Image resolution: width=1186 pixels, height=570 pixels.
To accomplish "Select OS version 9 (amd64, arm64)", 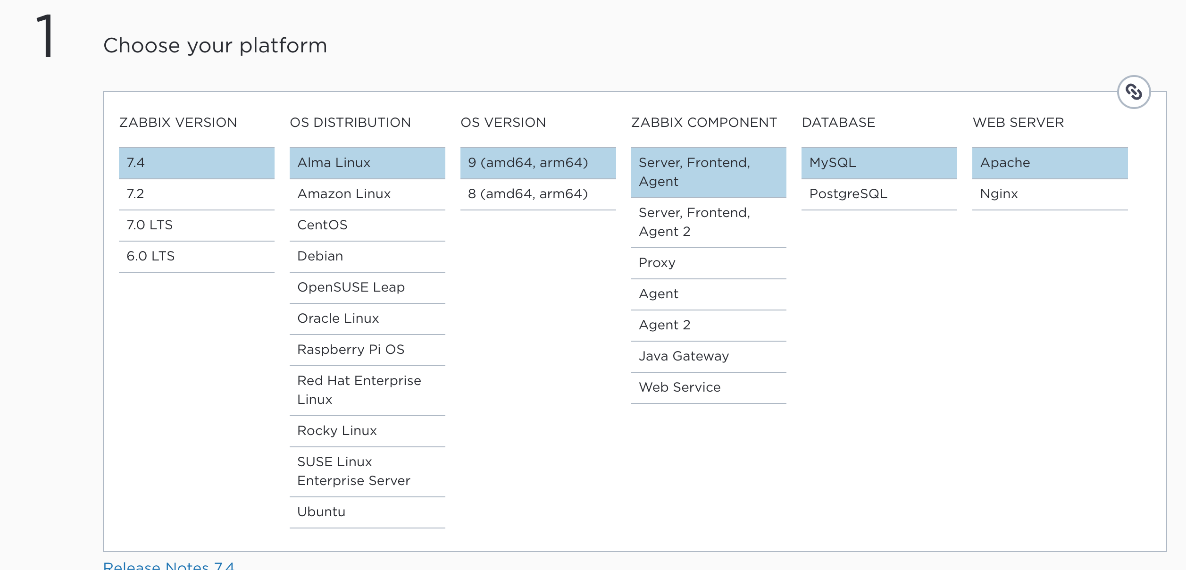I will point(538,163).
